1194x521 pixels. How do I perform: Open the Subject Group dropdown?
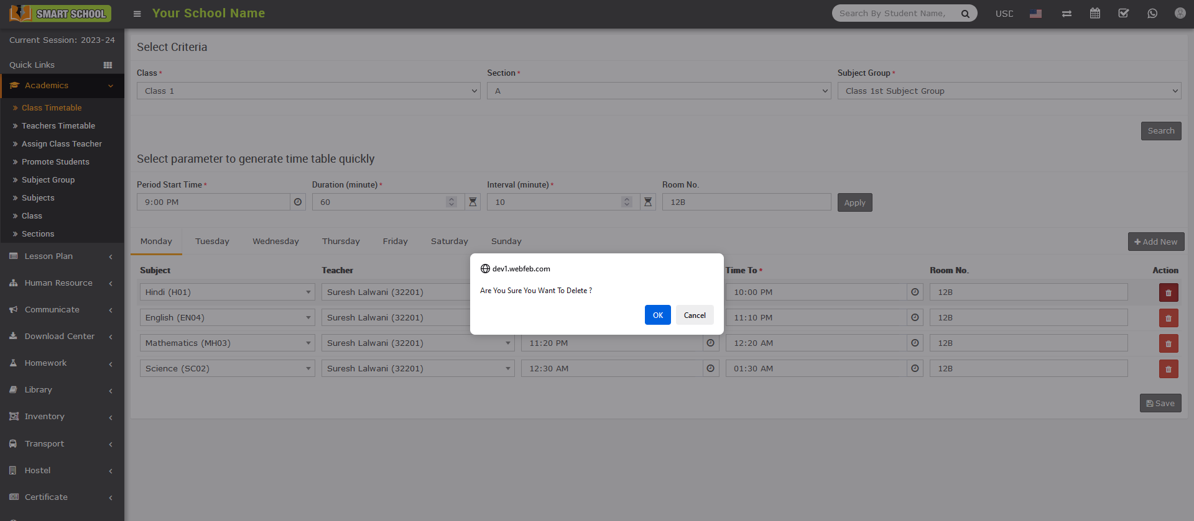tap(1009, 91)
